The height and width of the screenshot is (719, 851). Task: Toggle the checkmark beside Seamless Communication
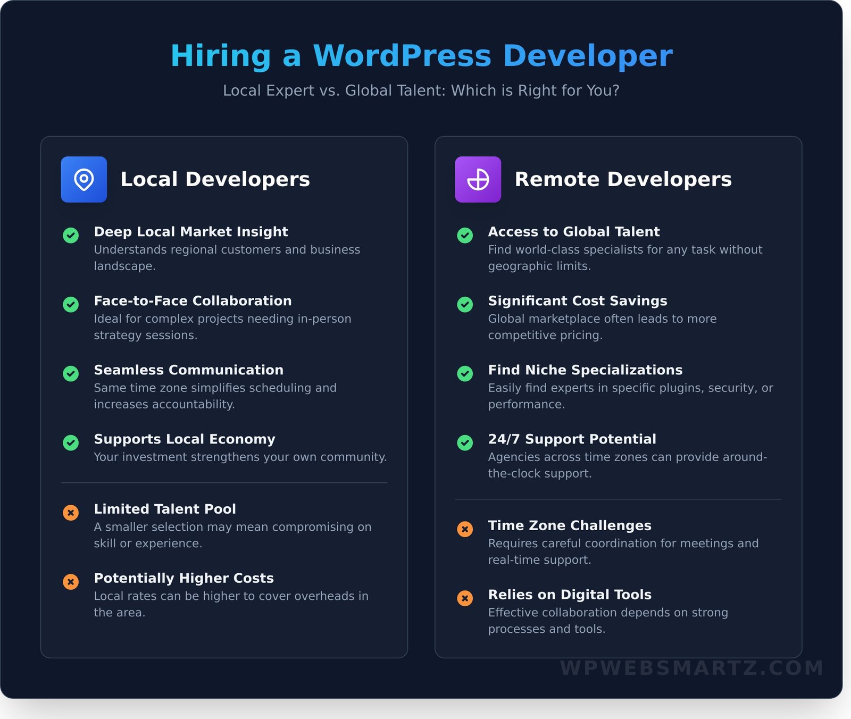(x=71, y=374)
